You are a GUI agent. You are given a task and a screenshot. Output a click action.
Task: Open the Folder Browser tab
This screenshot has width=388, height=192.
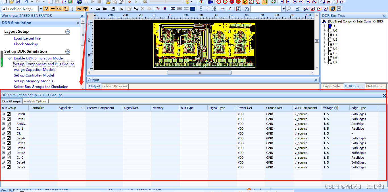pos(115,86)
